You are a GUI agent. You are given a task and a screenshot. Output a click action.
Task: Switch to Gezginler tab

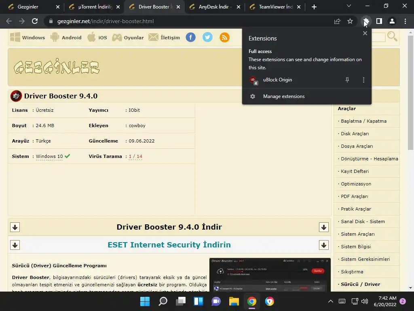pyautogui.click(x=28, y=7)
